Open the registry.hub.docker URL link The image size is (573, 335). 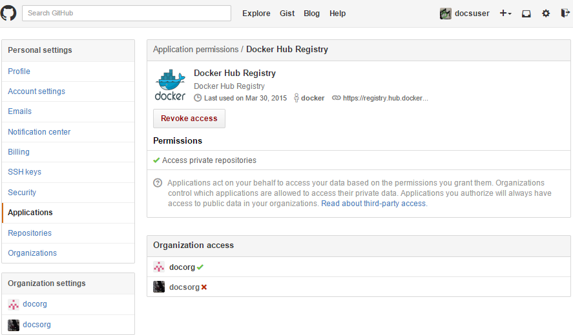385,99
